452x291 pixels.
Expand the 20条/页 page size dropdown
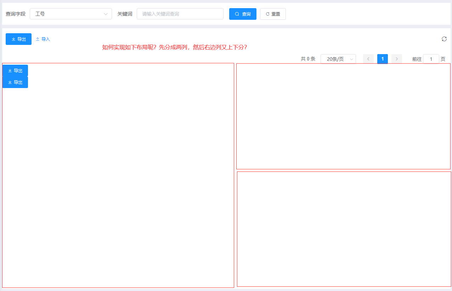338,59
